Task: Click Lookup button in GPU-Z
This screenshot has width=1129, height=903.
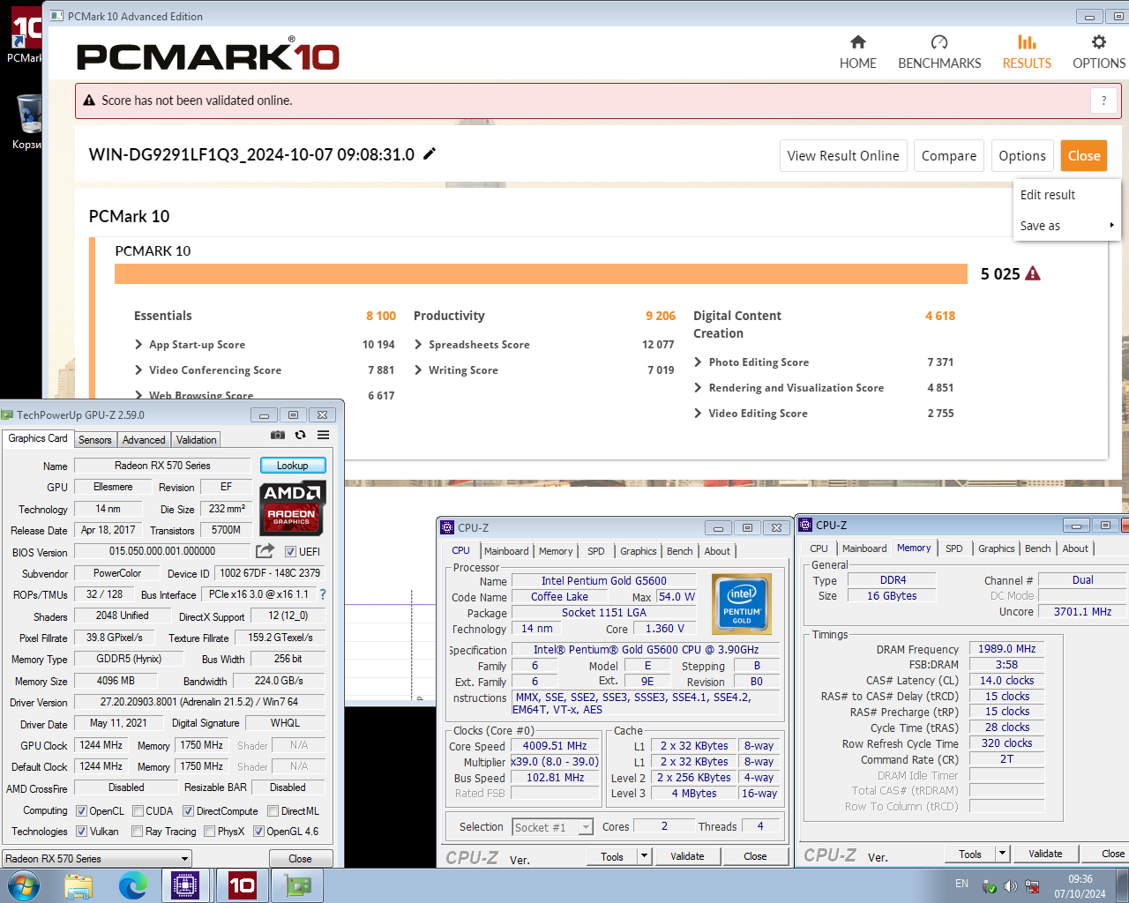Action: tap(293, 466)
